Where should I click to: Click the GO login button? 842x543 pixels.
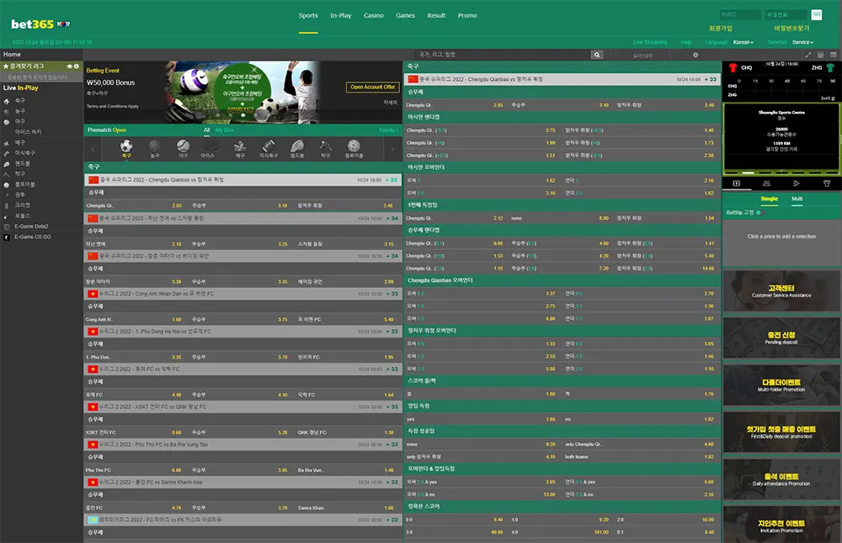[817, 14]
